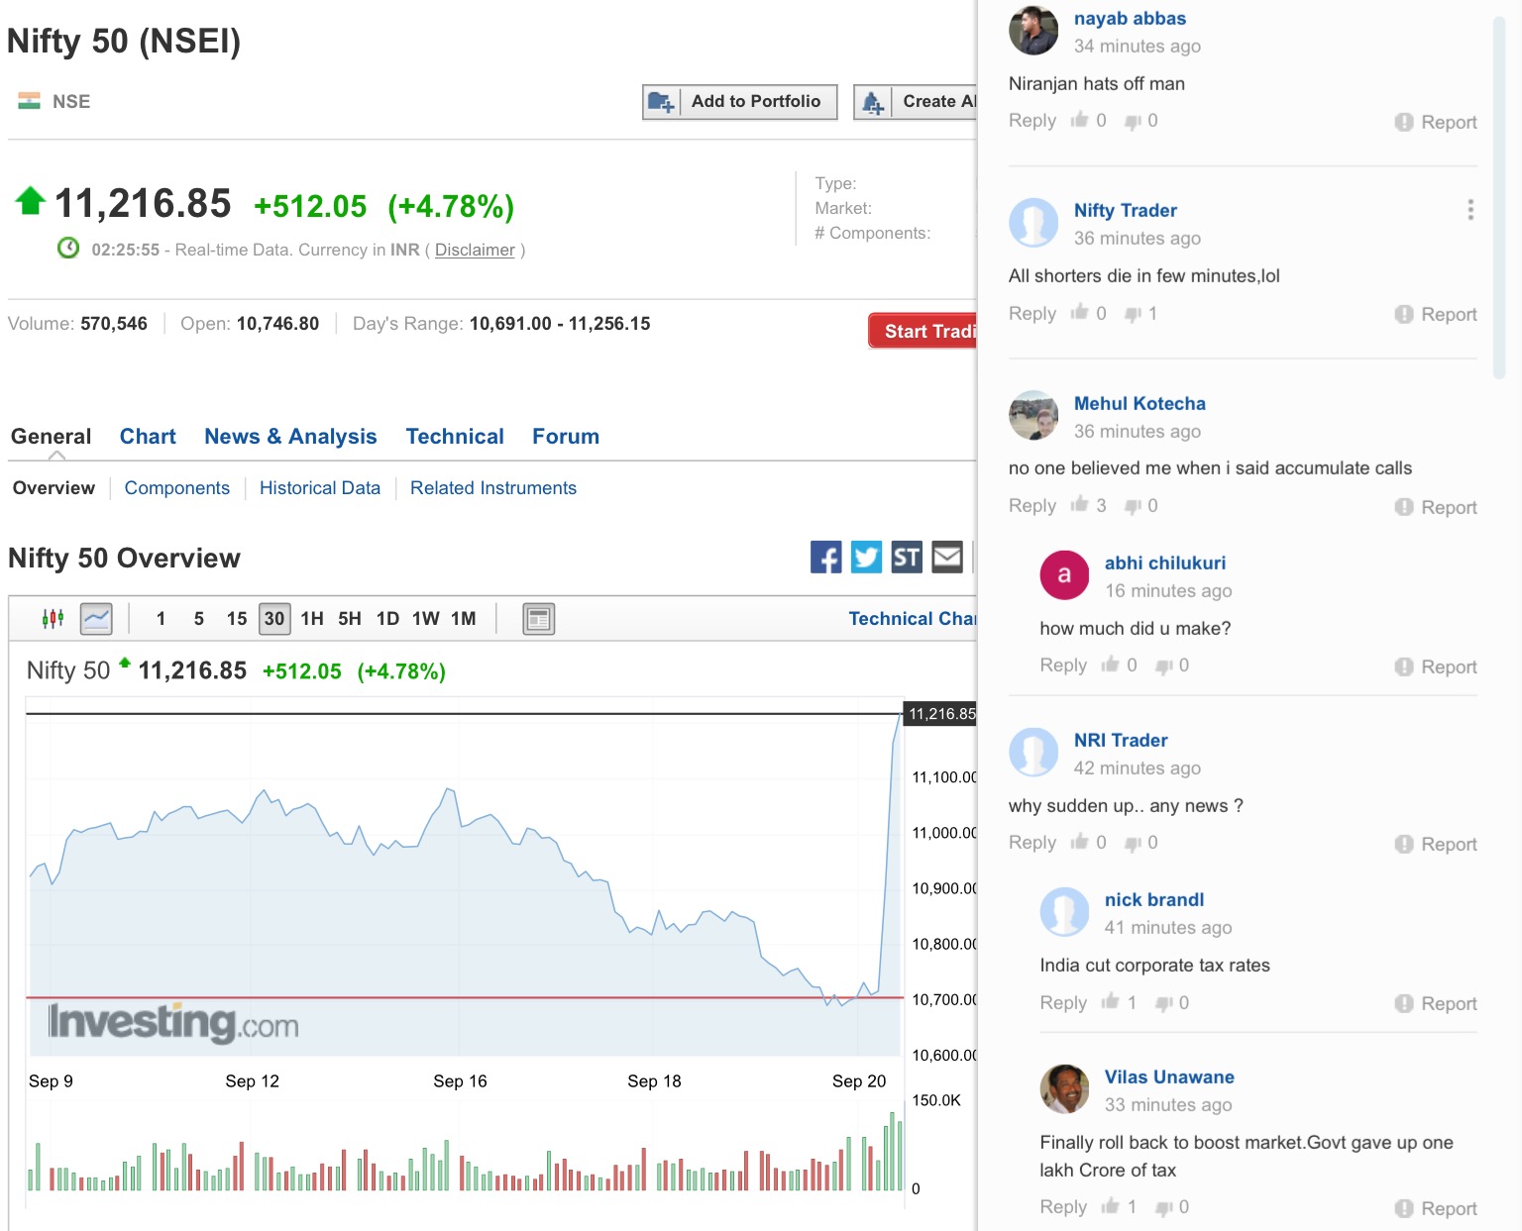Switch chart interval to 1D
This screenshot has width=1522, height=1231.
(387, 619)
